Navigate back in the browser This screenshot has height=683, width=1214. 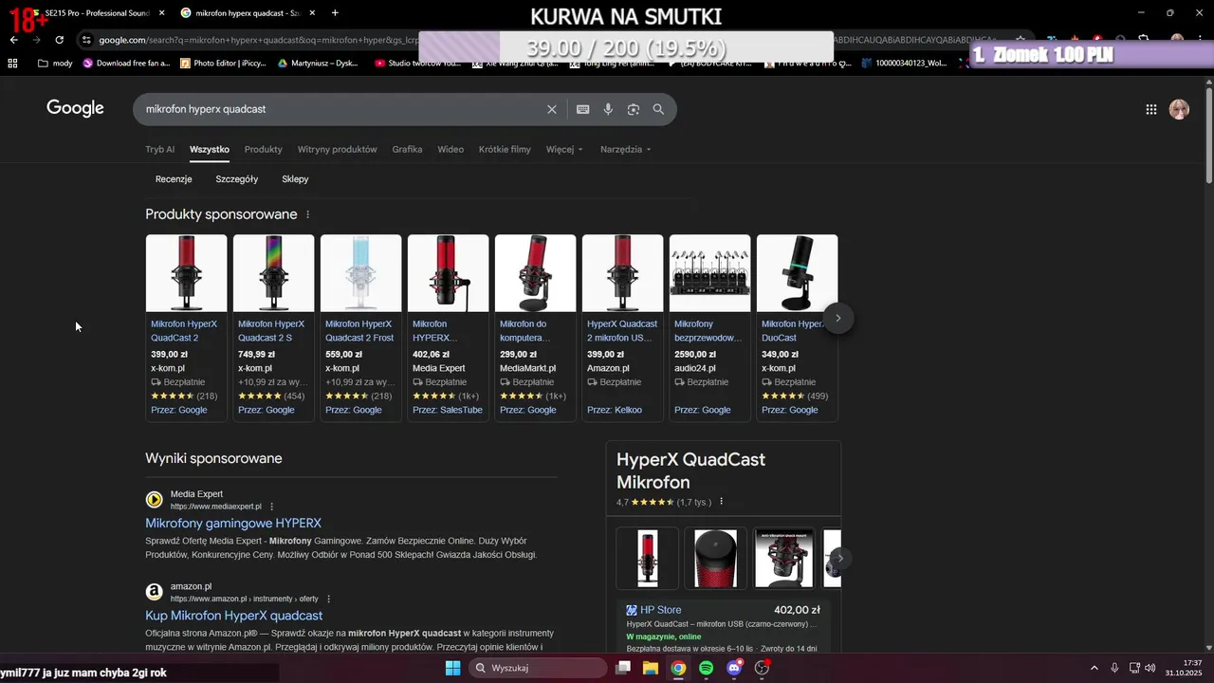point(13,40)
